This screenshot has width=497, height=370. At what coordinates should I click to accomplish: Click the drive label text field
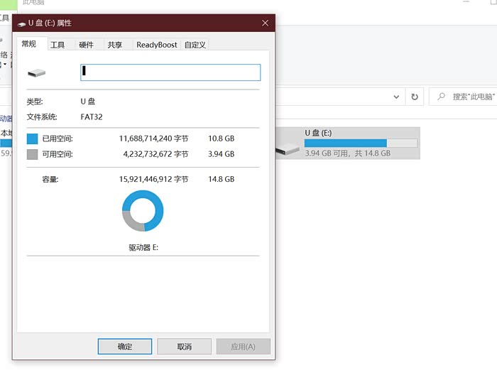click(x=170, y=72)
